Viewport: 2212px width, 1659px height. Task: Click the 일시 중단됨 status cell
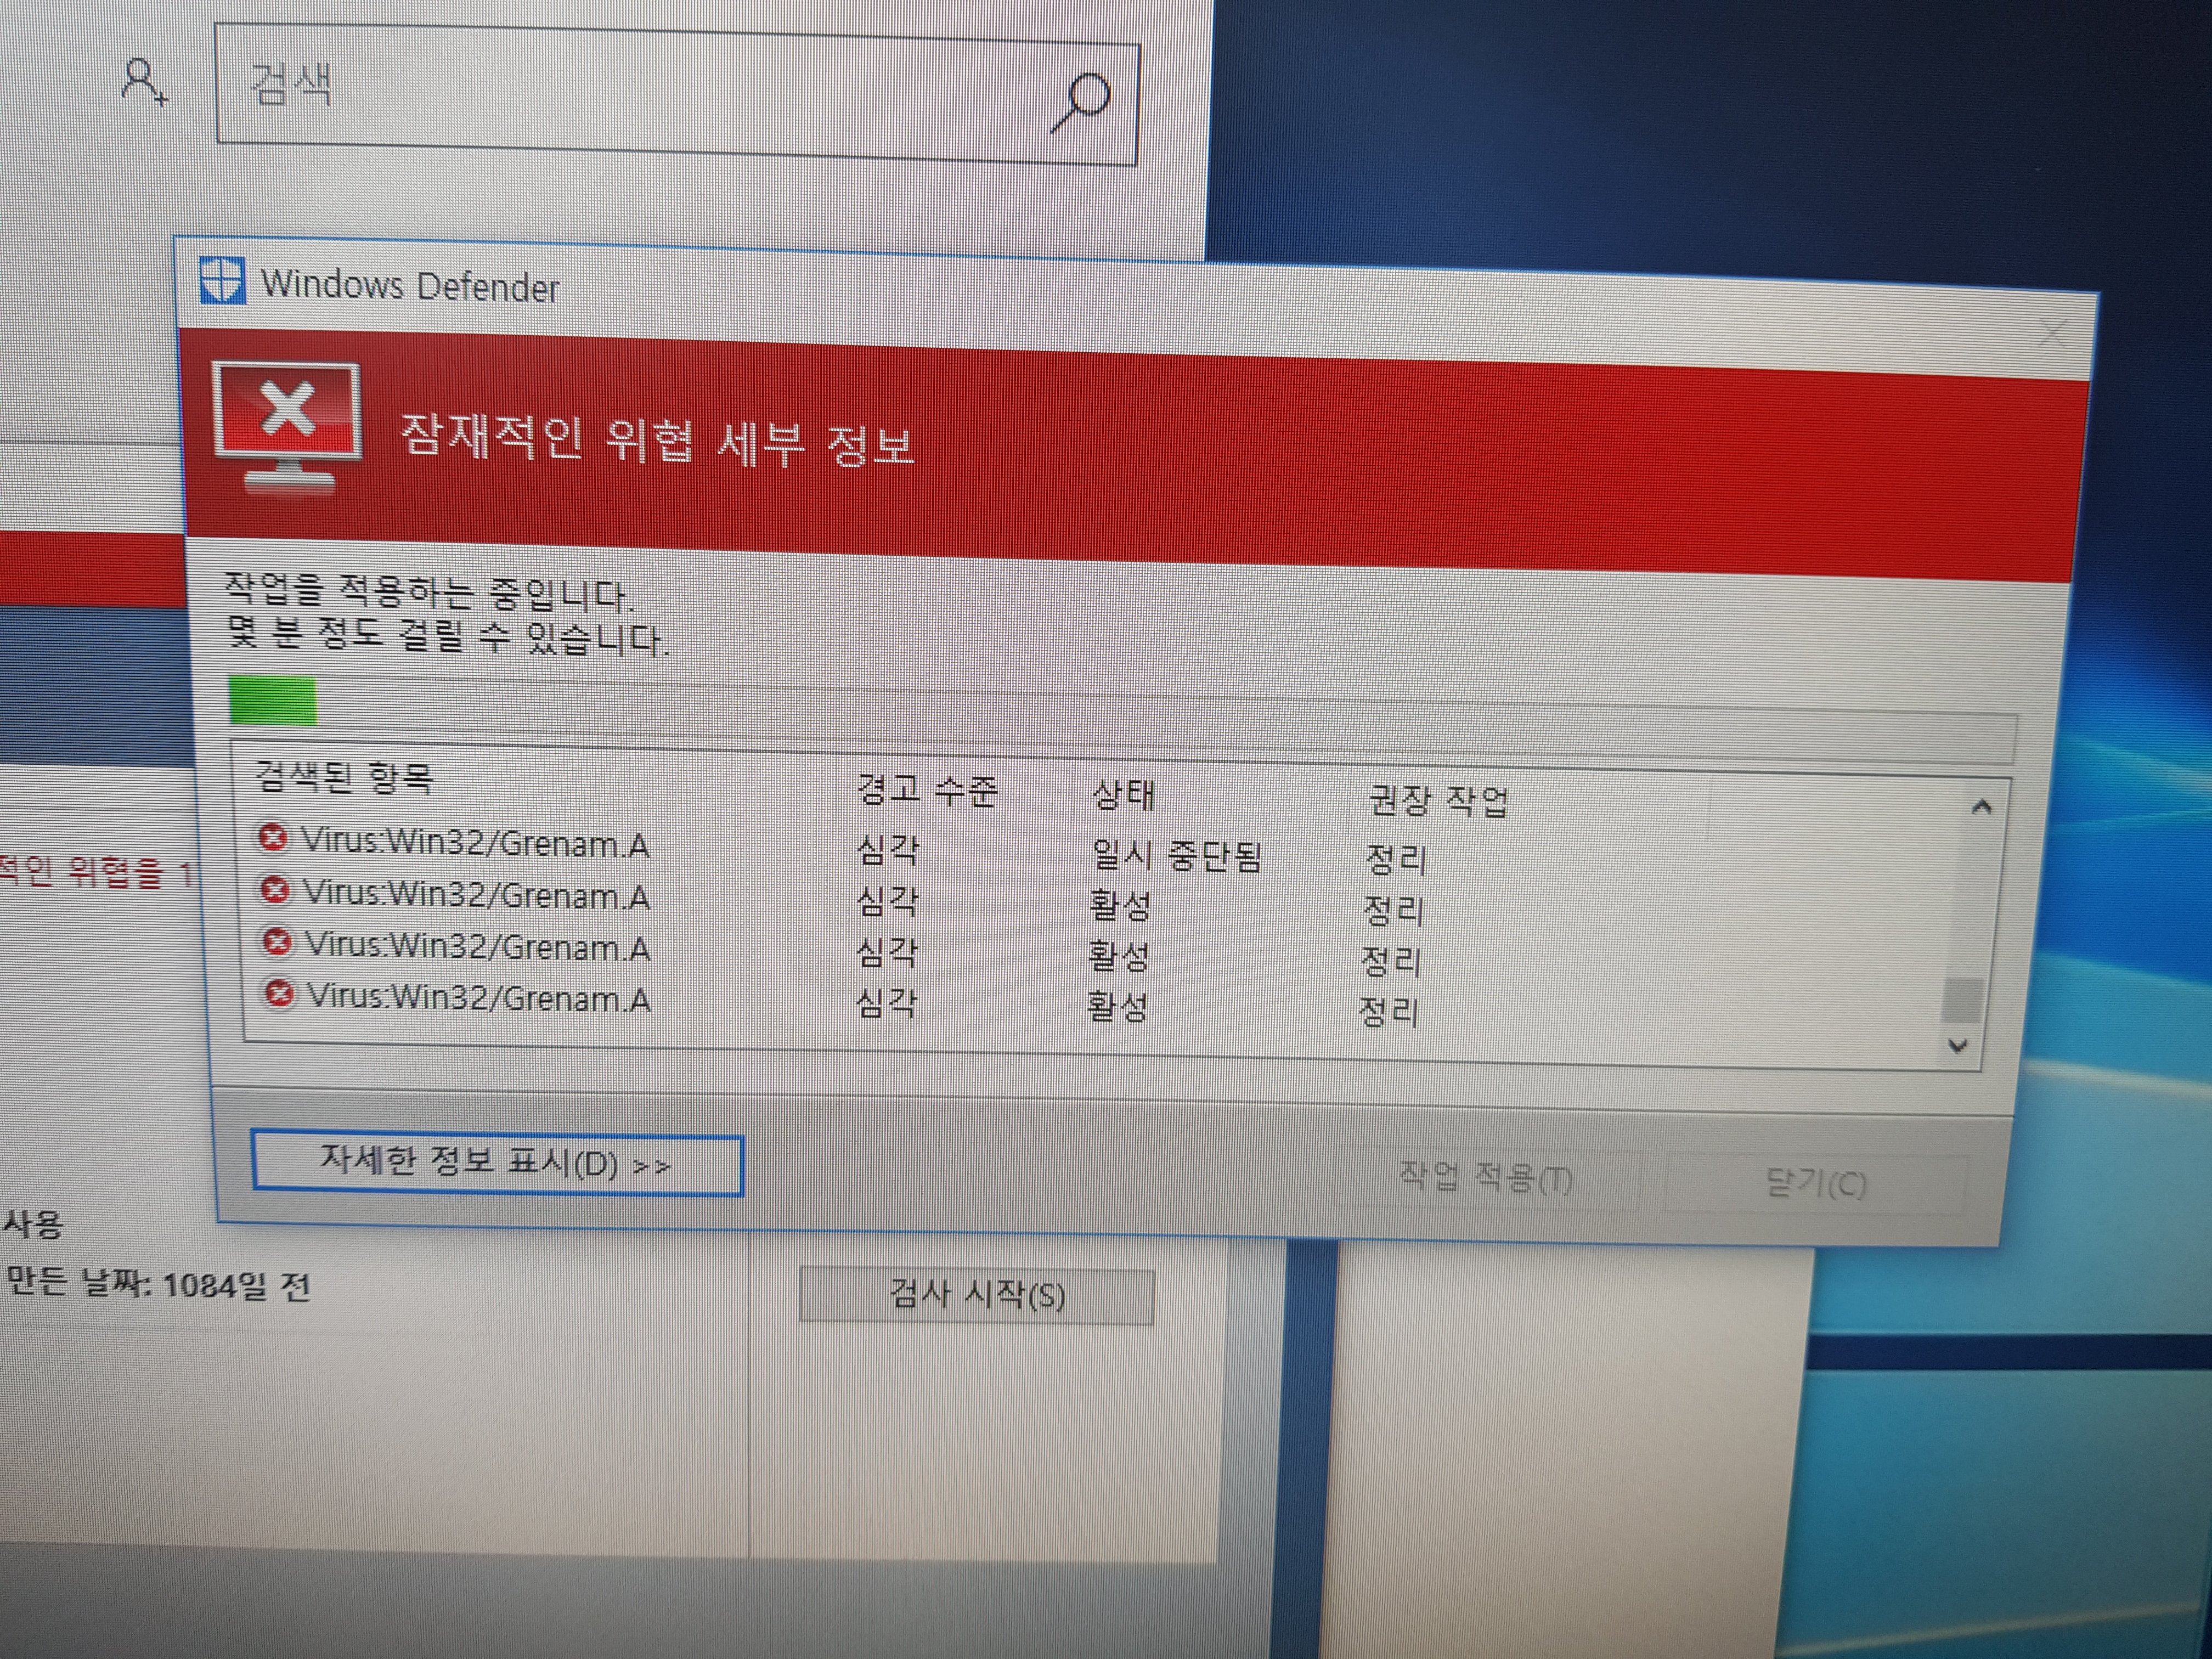(x=1176, y=856)
